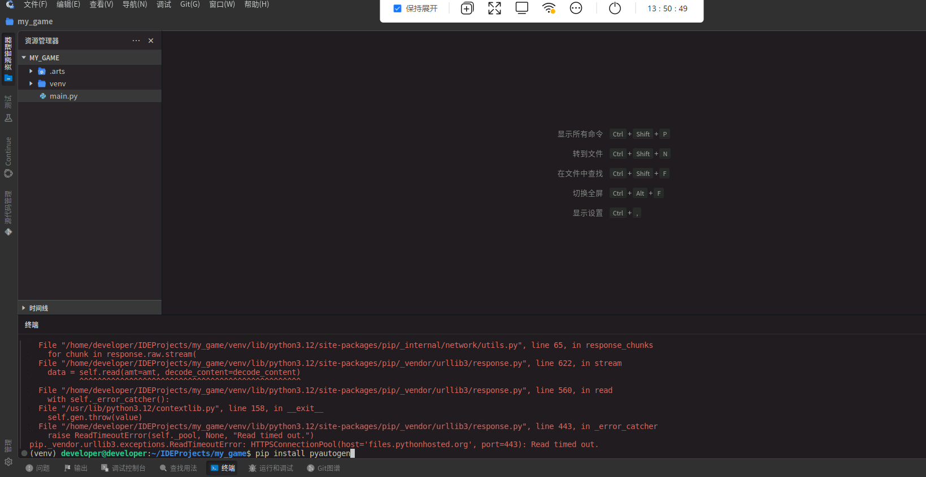Switch to the 运行和调试 run and debug tab
The image size is (926, 477).
(x=271, y=468)
